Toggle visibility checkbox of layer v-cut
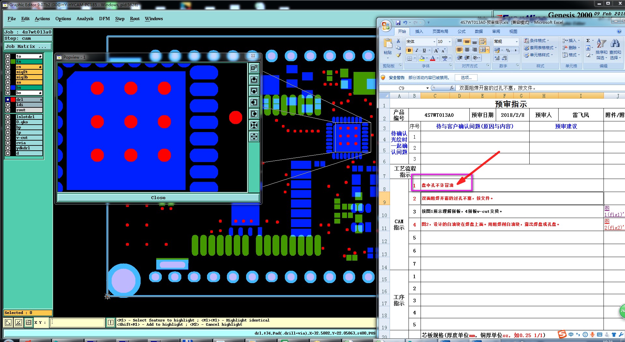This screenshot has height=342, width=625. (8, 138)
